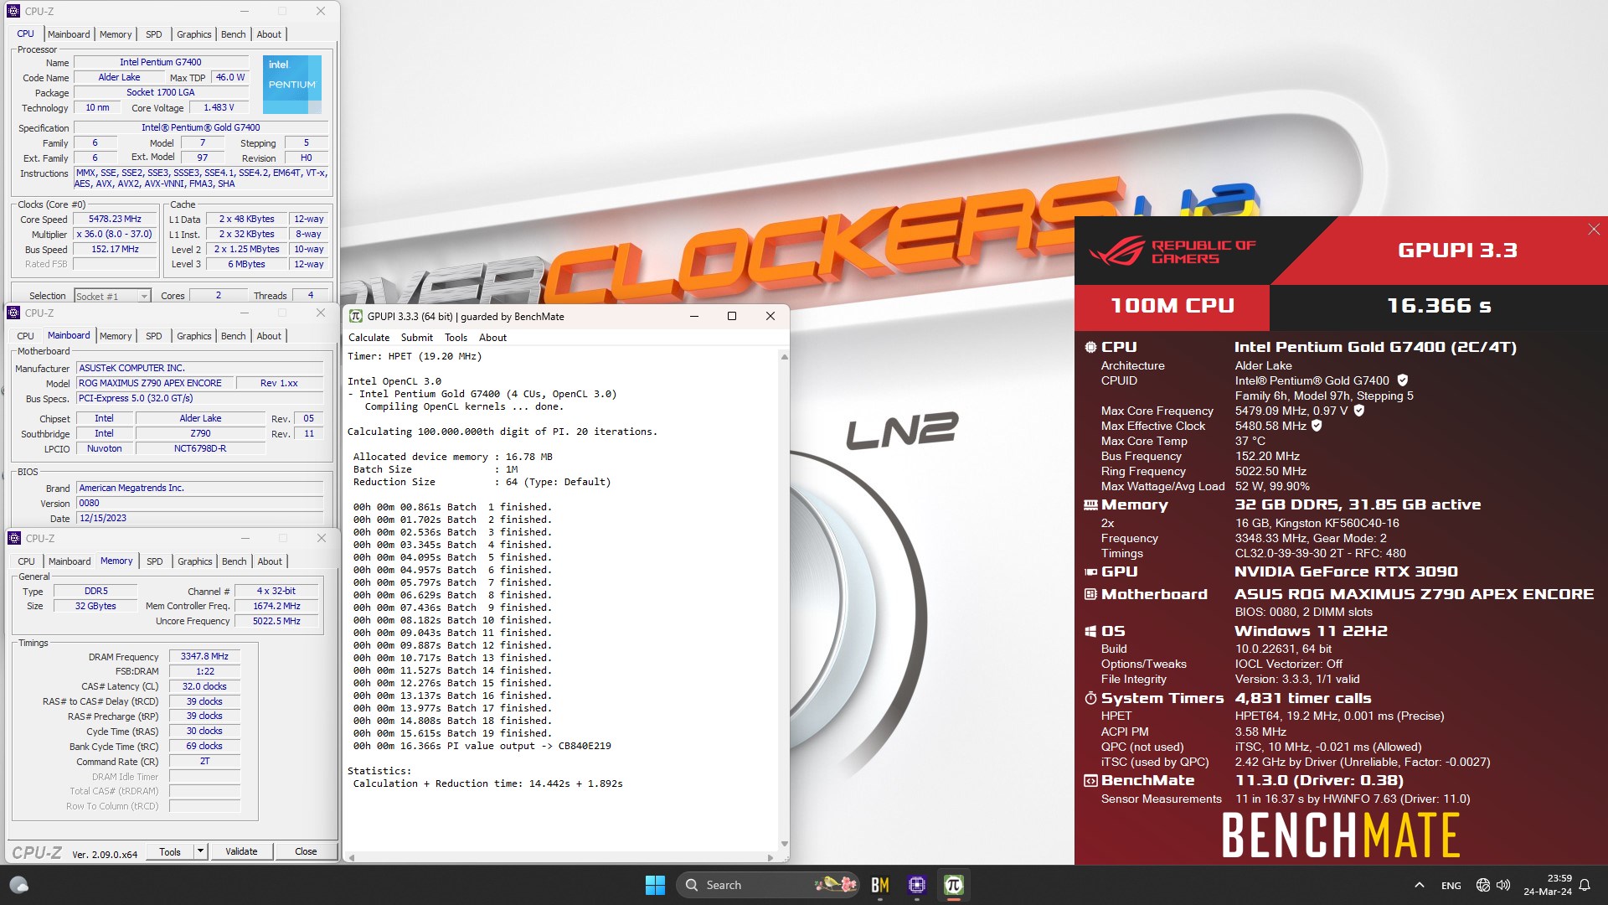This screenshot has width=1608, height=905.
Task: Open the Tools menu in GPUPI
Action: pyautogui.click(x=456, y=338)
